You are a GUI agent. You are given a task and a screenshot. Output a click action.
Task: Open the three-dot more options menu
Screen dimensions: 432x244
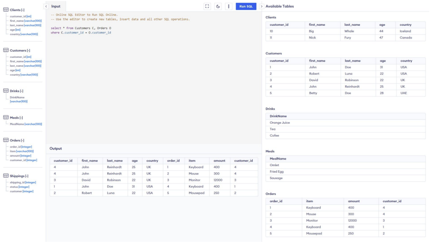[229, 6]
